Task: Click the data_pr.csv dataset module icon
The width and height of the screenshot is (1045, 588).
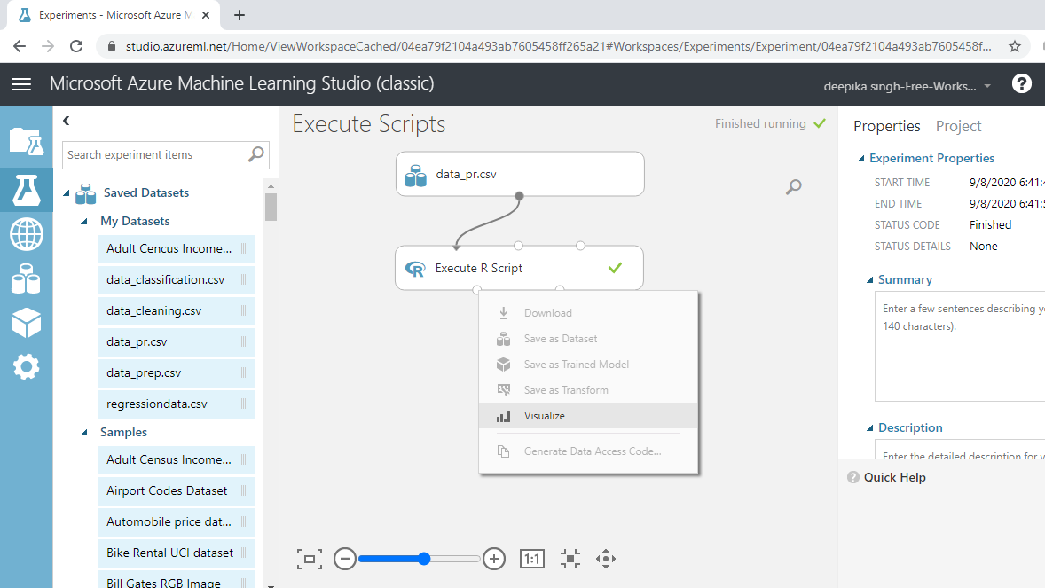Action: [416, 176]
